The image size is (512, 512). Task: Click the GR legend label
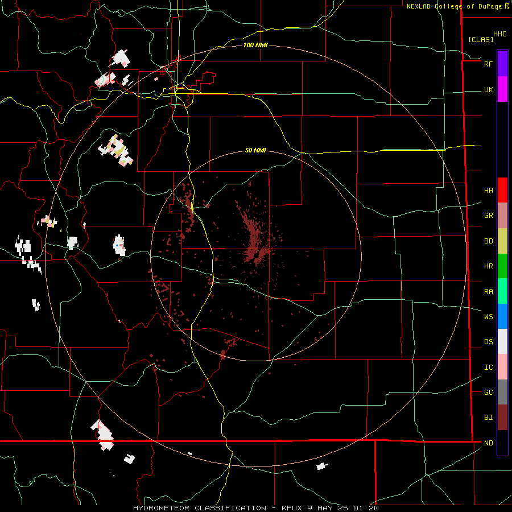[x=488, y=216]
